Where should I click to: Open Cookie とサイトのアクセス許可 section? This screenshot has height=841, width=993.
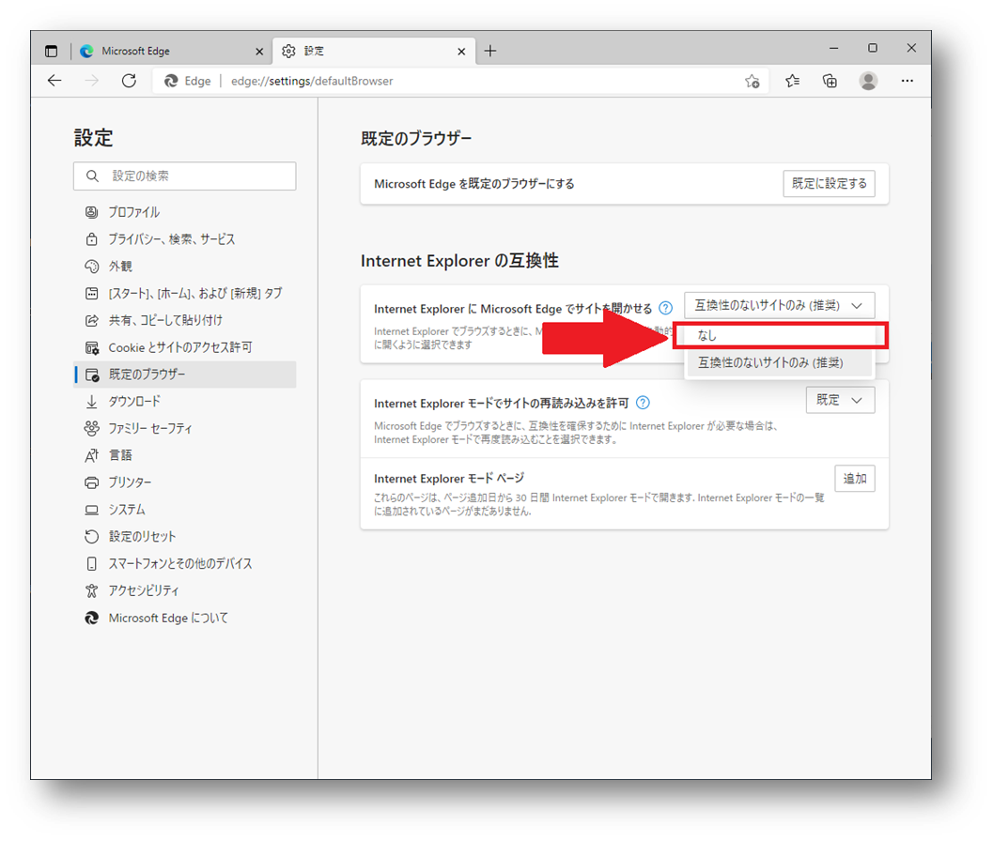[185, 347]
